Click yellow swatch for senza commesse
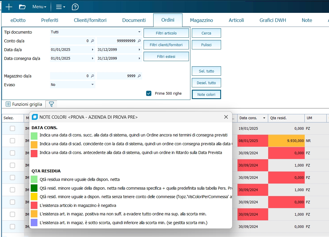Screen dimensions: 329x237 [x=34, y=196]
